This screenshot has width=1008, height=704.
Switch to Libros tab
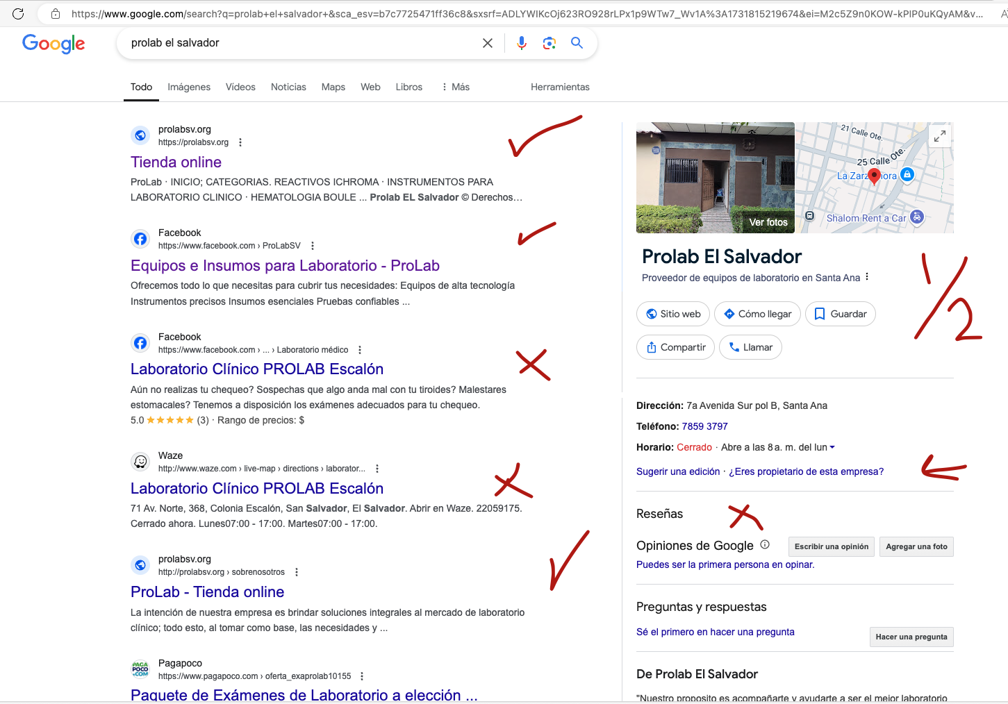click(x=409, y=87)
